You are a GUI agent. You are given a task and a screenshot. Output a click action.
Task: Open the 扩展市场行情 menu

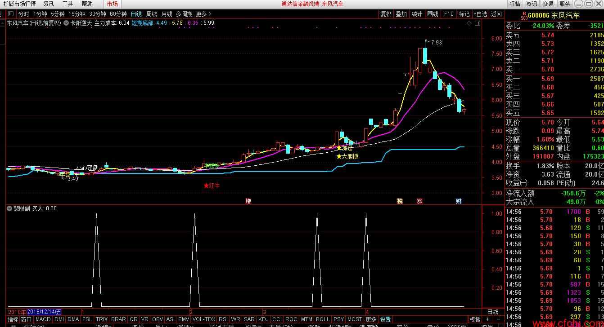[20, 4]
